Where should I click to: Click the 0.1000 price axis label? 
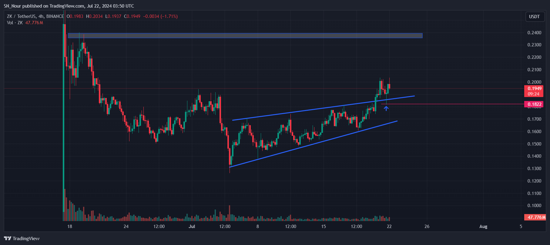click(x=534, y=206)
